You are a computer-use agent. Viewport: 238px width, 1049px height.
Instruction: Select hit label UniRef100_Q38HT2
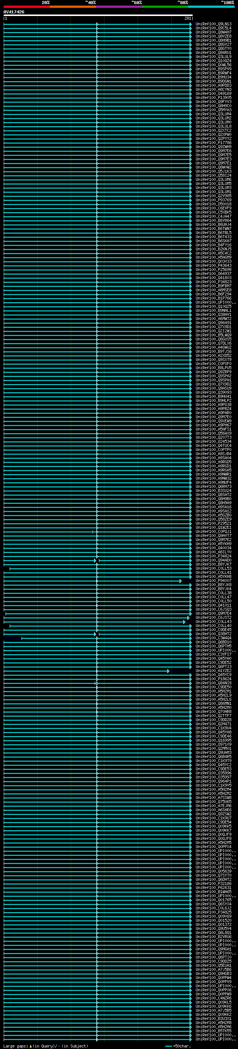(213, 634)
